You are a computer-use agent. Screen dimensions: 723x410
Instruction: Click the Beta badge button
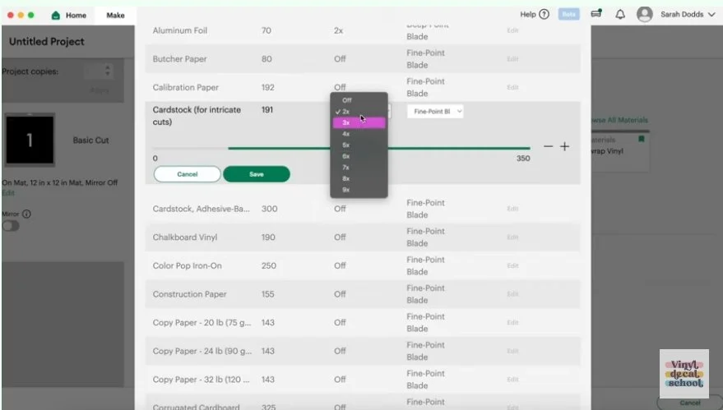click(x=568, y=14)
